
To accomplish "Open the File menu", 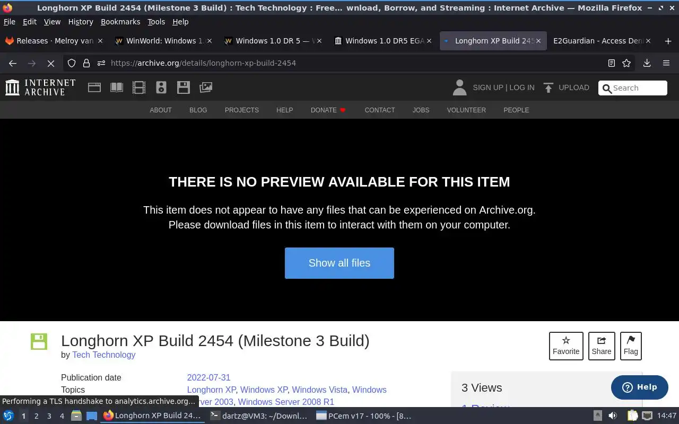I will (x=10, y=22).
